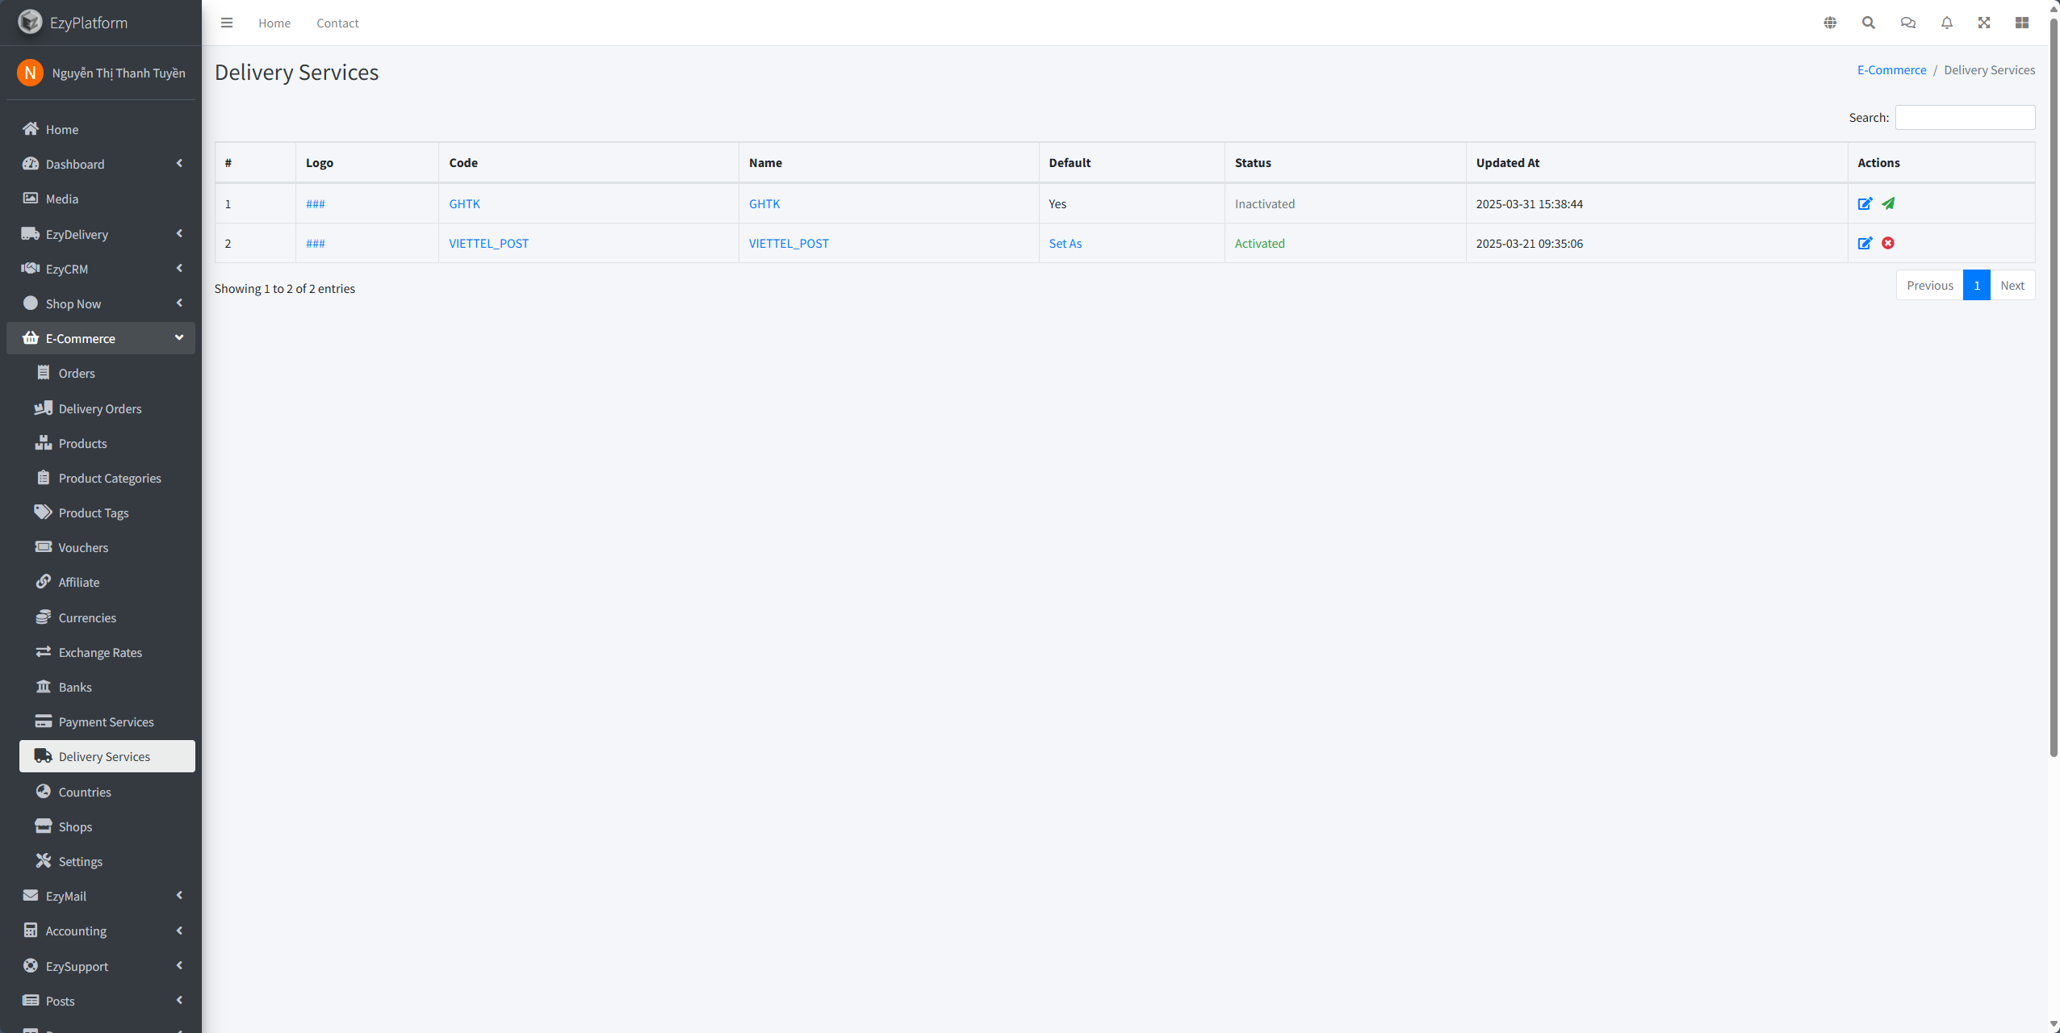Open Product Categories sidebar item
Image resolution: width=2060 pixels, height=1033 pixels.
point(107,478)
